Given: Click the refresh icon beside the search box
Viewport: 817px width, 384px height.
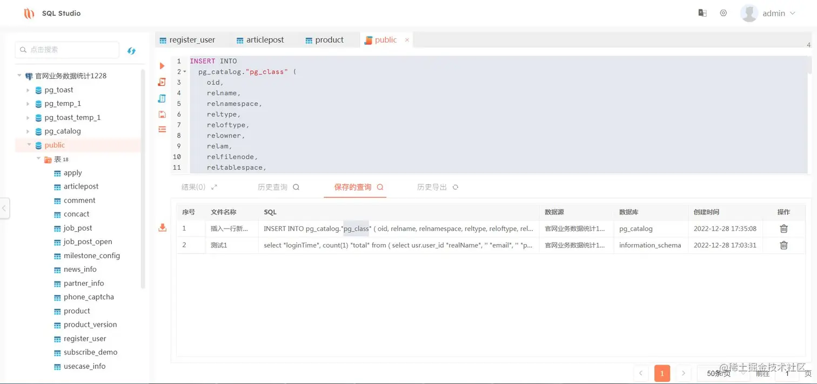Looking at the screenshot, I should [131, 50].
